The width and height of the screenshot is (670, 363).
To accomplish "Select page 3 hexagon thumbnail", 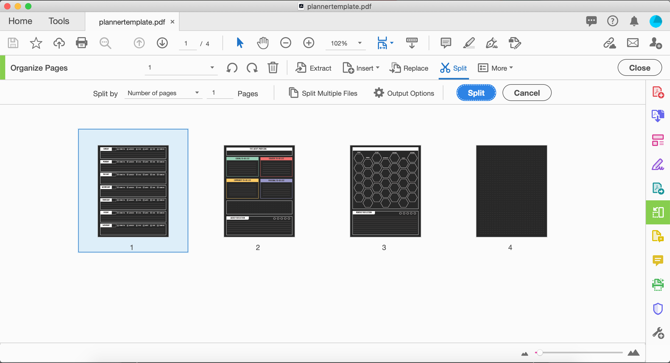I will pyautogui.click(x=385, y=191).
